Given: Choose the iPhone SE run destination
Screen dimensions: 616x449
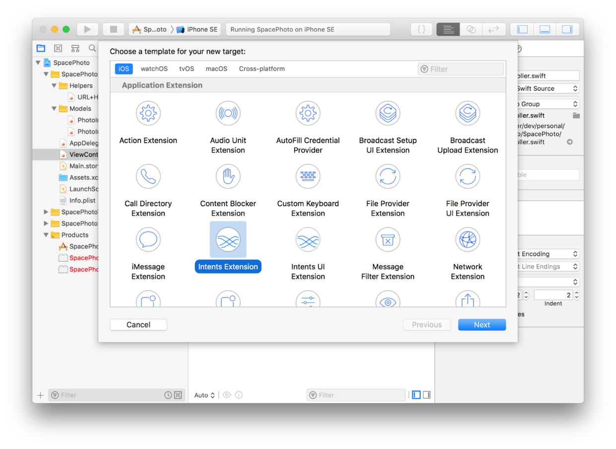Looking at the screenshot, I should click(197, 29).
